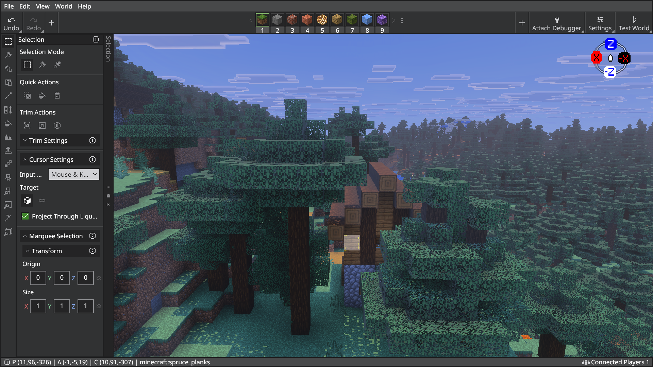Click the info icon beside Cursor Settings

(x=93, y=159)
